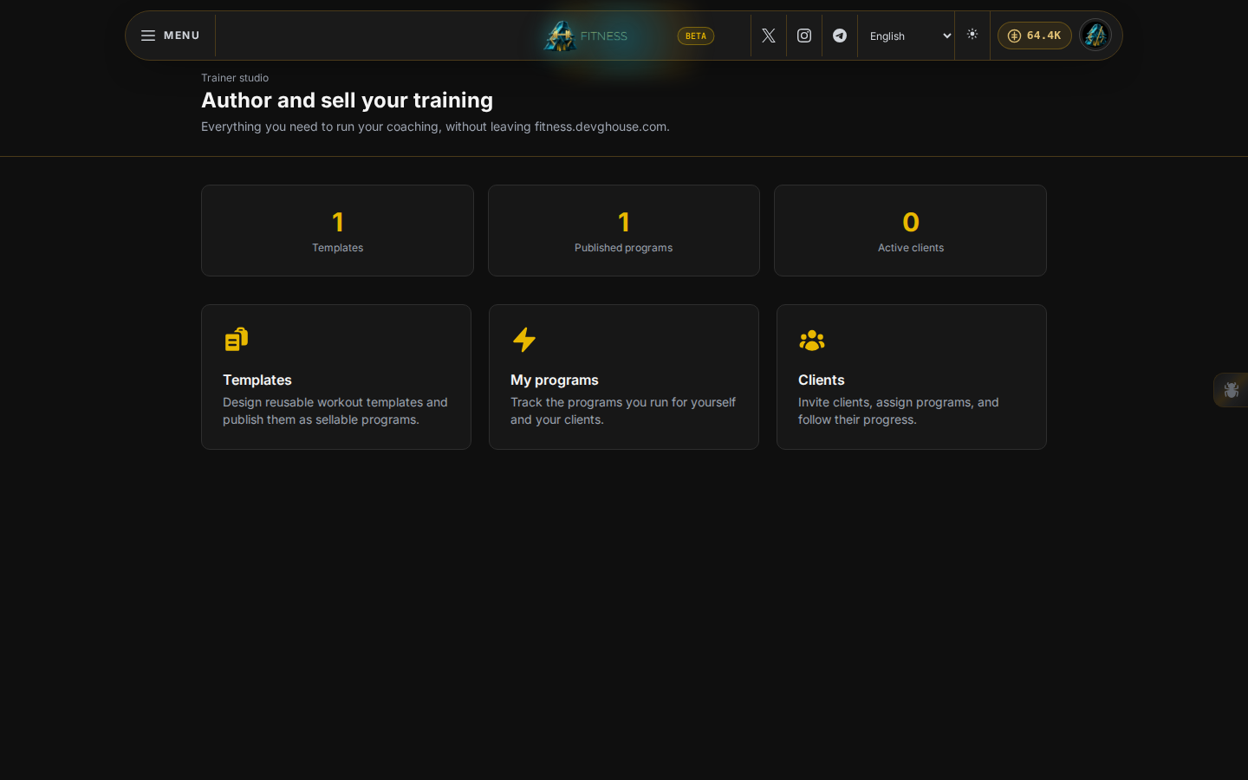
Task: Click the Published programs stat card
Action: 624,231
